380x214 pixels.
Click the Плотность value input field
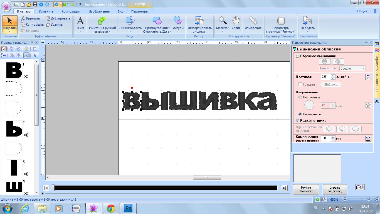point(326,77)
